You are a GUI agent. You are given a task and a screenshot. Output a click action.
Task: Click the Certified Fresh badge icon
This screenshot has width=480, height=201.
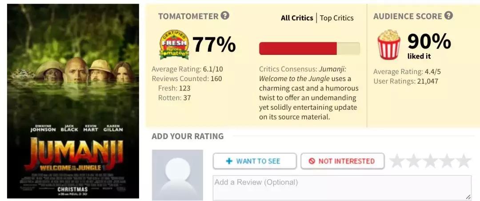[x=174, y=45]
